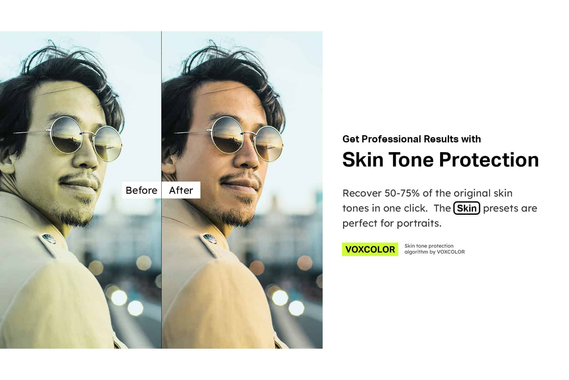Click Skin tone protection algorithm caption
The image size is (569, 380).
point(435,249)
